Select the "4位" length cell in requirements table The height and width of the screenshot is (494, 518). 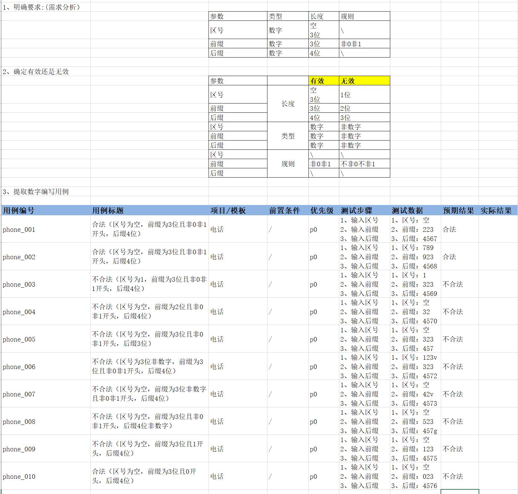click(324, 53)
